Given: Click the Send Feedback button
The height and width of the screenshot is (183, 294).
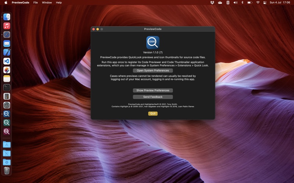Looking at the screenshot, I should coord(153,97).
